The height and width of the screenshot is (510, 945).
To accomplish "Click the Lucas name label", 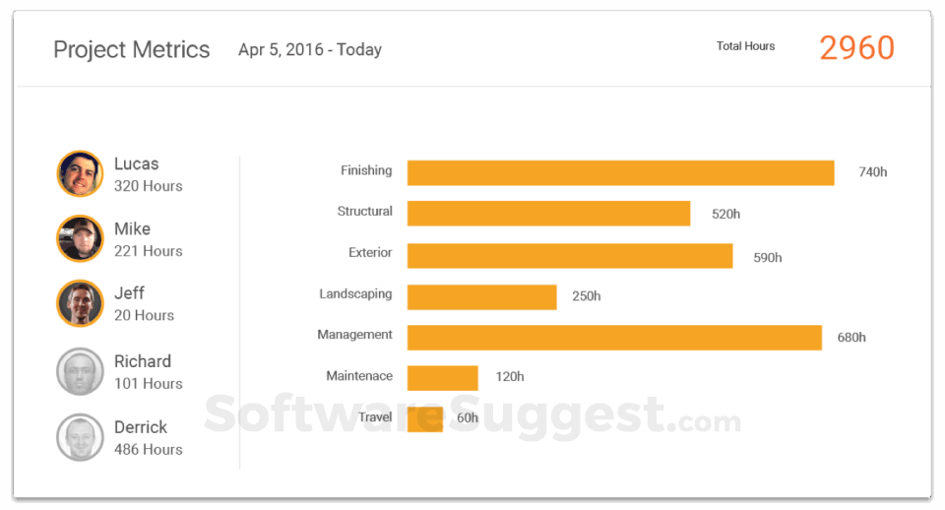I will (x=137, y=164).
